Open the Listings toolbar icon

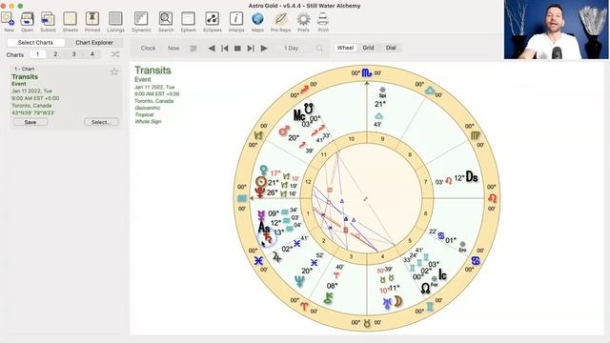pos(115,19)
